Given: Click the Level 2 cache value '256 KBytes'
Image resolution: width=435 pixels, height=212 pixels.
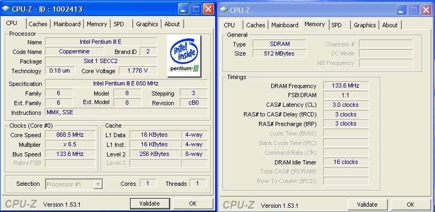Looking at the screenshot, I should point(155,154).
